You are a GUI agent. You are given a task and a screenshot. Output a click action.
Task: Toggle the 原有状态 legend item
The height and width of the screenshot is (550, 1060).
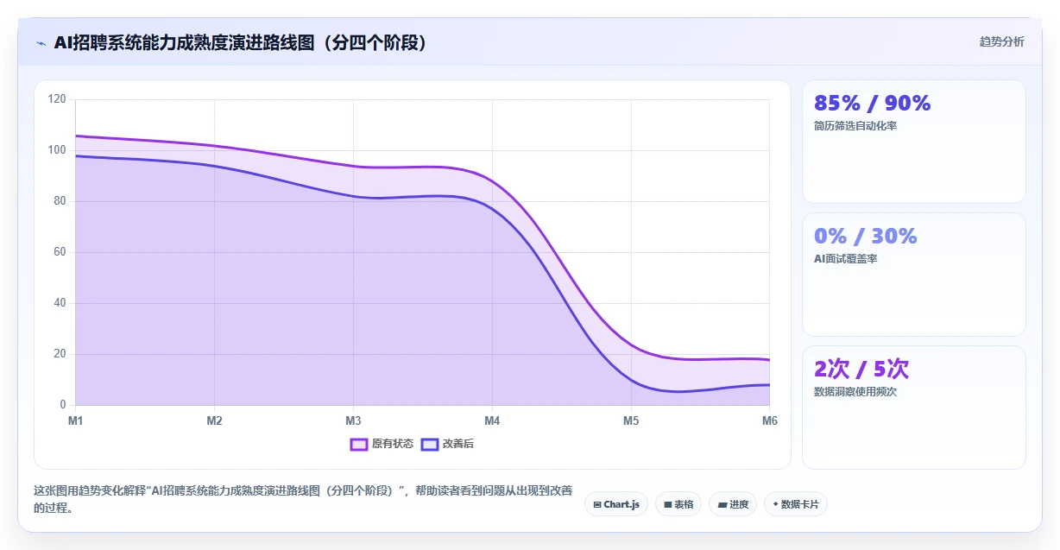pos(382,444)
